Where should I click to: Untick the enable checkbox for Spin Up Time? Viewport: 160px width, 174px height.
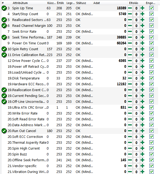coord(151,8)
